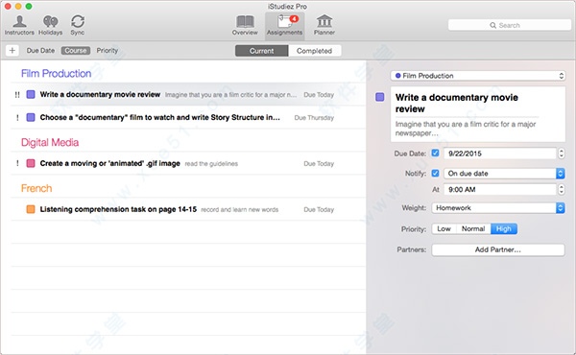The width and height of the screenshot is (576, 355).
Task: Sort assignments by Priority
Action: pos(108,50)
